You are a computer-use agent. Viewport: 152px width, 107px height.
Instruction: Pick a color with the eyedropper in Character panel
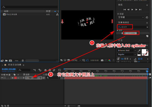point(139,51)
